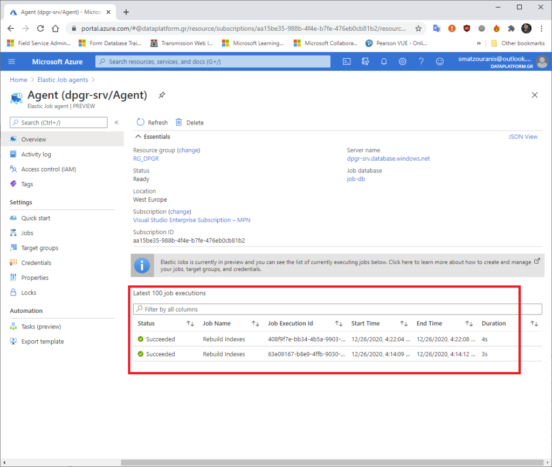This screenshot has height=467, width=552.
Task: Select execution row 408f9f7e-bb34-4b5a-9903
Action: [337, 339]
